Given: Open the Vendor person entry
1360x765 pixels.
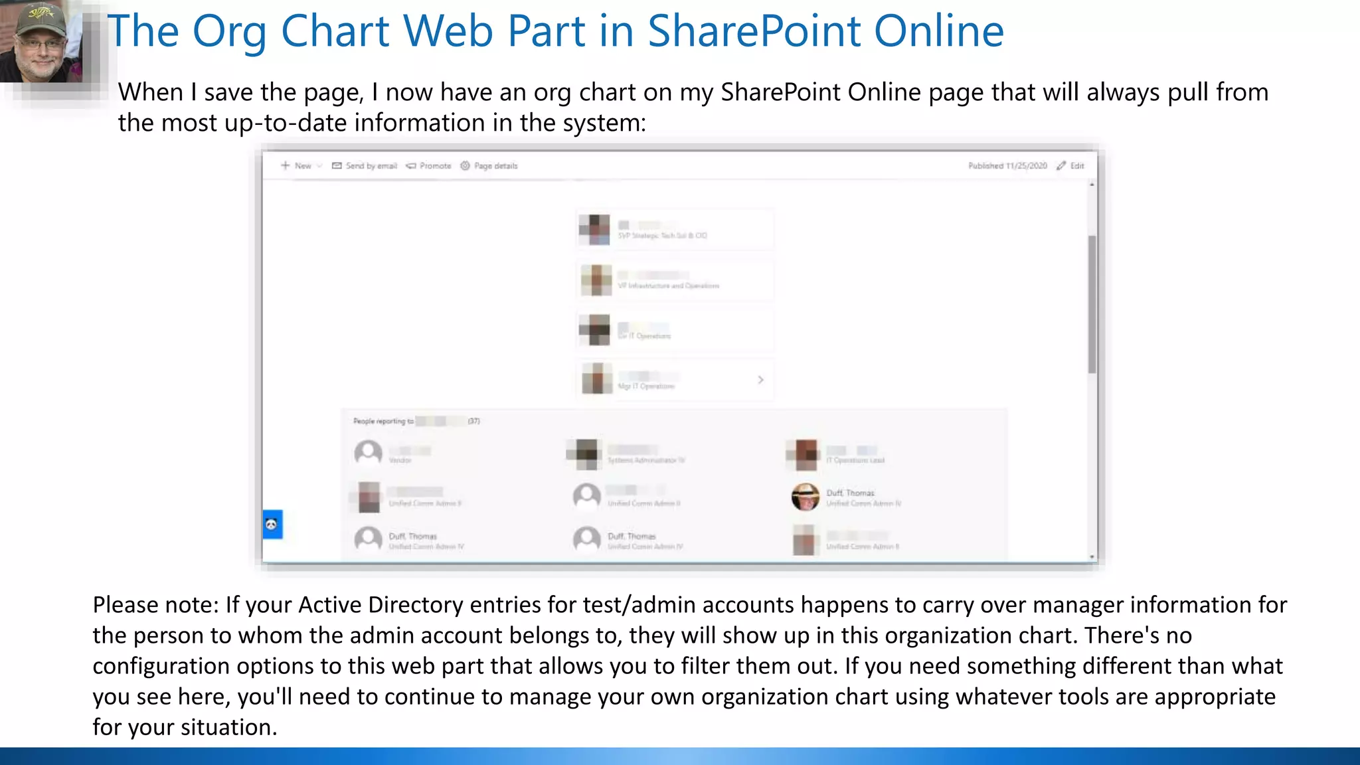Looking at the screenshot, I should [x=393, y=454].
